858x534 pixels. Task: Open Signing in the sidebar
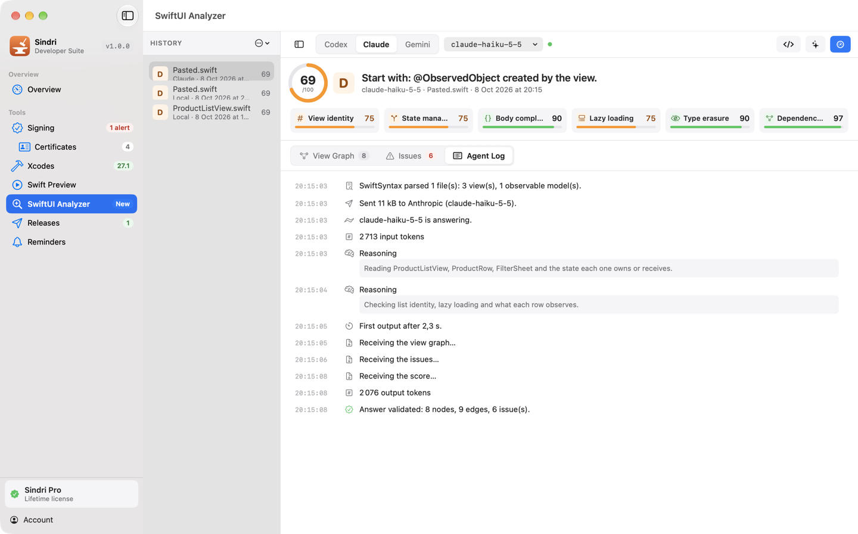click(x=71, y=128)
